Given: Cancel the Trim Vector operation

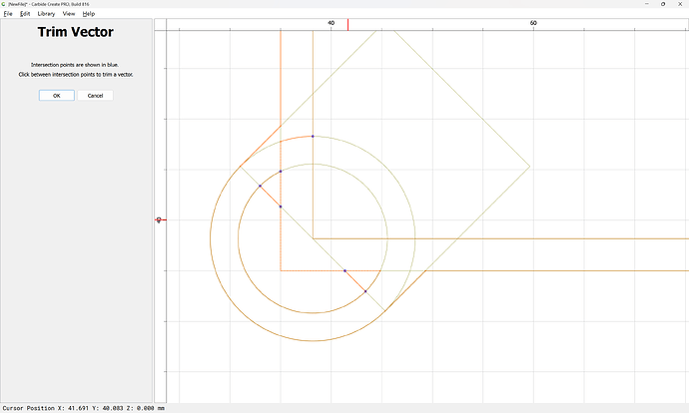Looking at the screenshot, I should [x=95, y=95].
